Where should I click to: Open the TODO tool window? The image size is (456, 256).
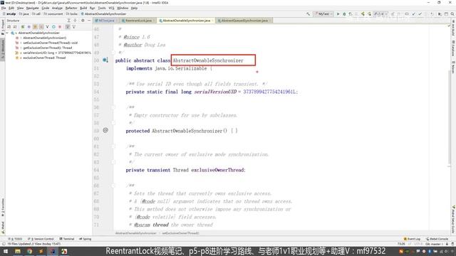[15, 239]
